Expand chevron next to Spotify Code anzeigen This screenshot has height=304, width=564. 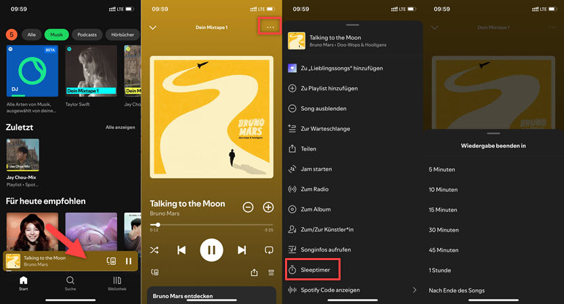(x=414, y=290)
